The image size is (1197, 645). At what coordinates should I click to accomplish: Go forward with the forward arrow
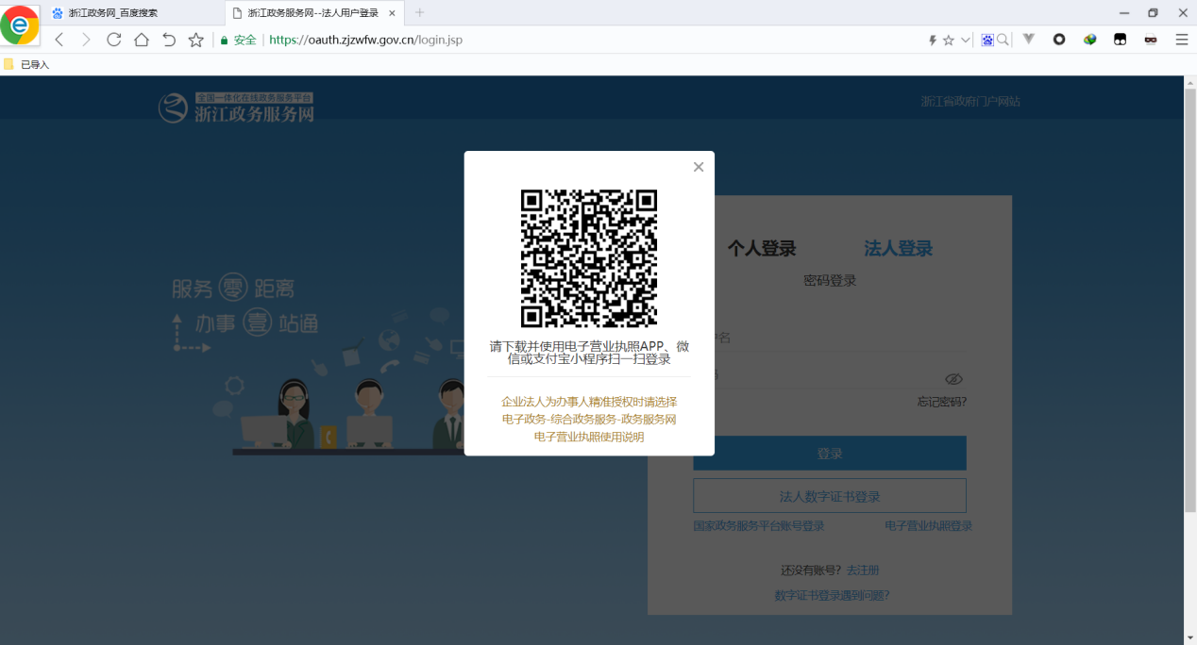pyautogui.click(x=86, y=40)
